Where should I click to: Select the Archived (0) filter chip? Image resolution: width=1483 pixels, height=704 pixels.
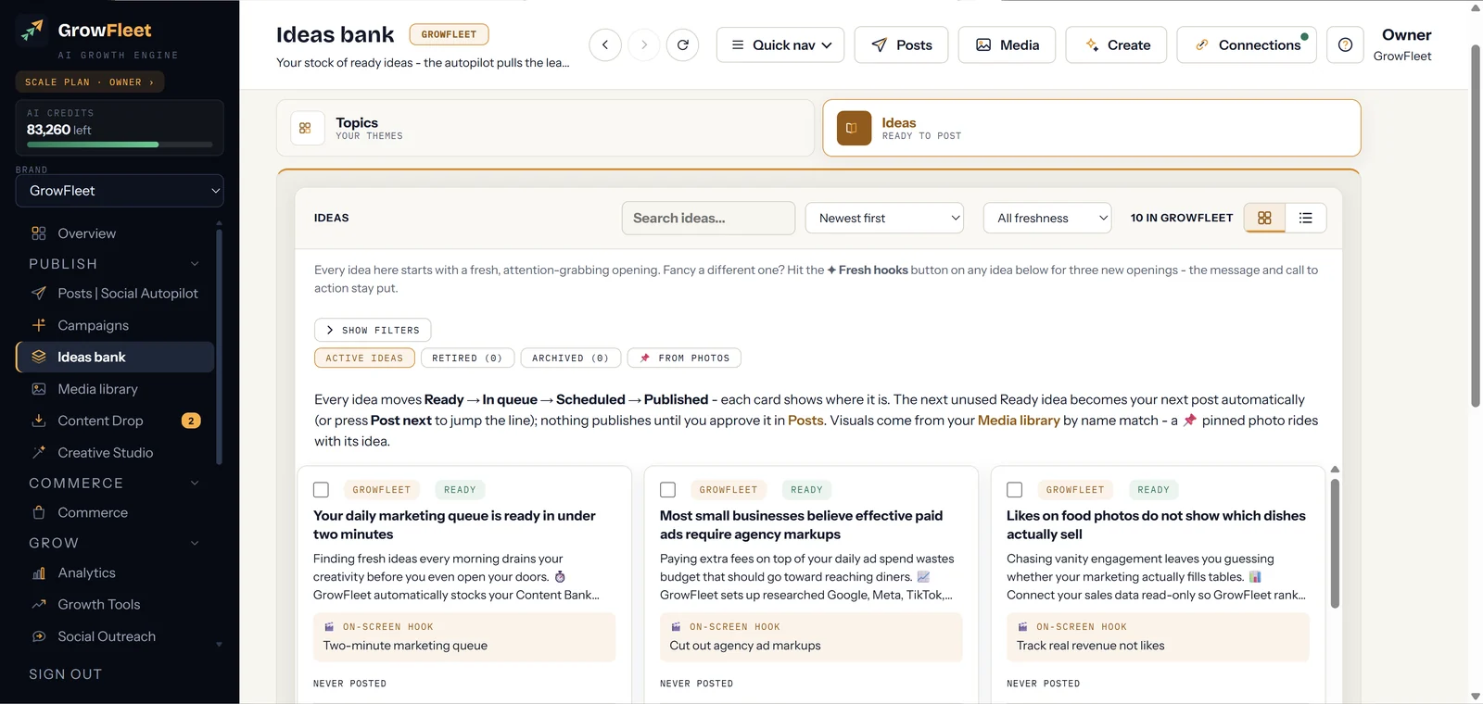(x=570, y=358)
